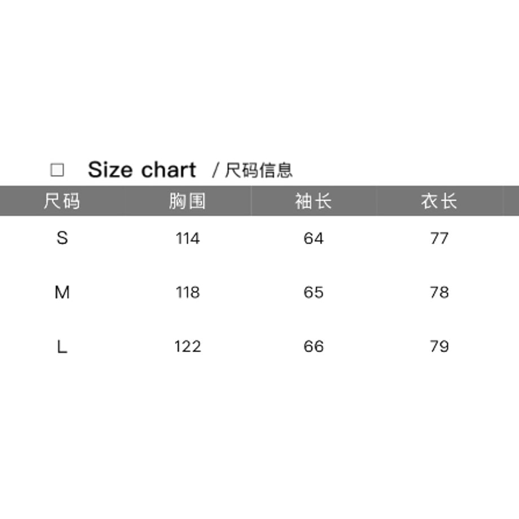This screenshot has width=519, height=519.
Task: Click the S size row label
Action: [62, 238]
